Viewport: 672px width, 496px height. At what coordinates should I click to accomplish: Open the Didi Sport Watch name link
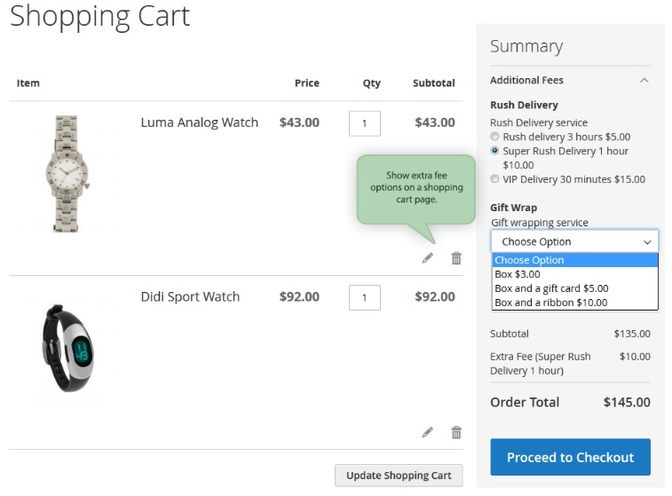tap(190, 296)
